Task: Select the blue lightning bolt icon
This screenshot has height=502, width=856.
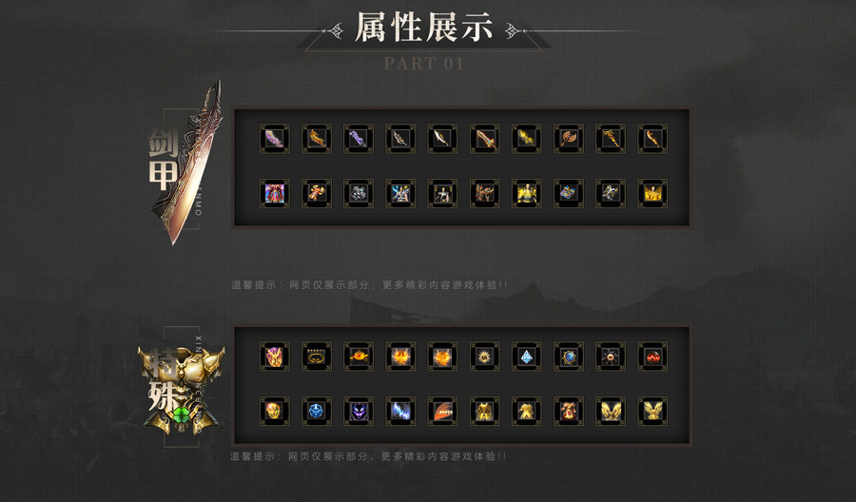Action: coord(400,411)
